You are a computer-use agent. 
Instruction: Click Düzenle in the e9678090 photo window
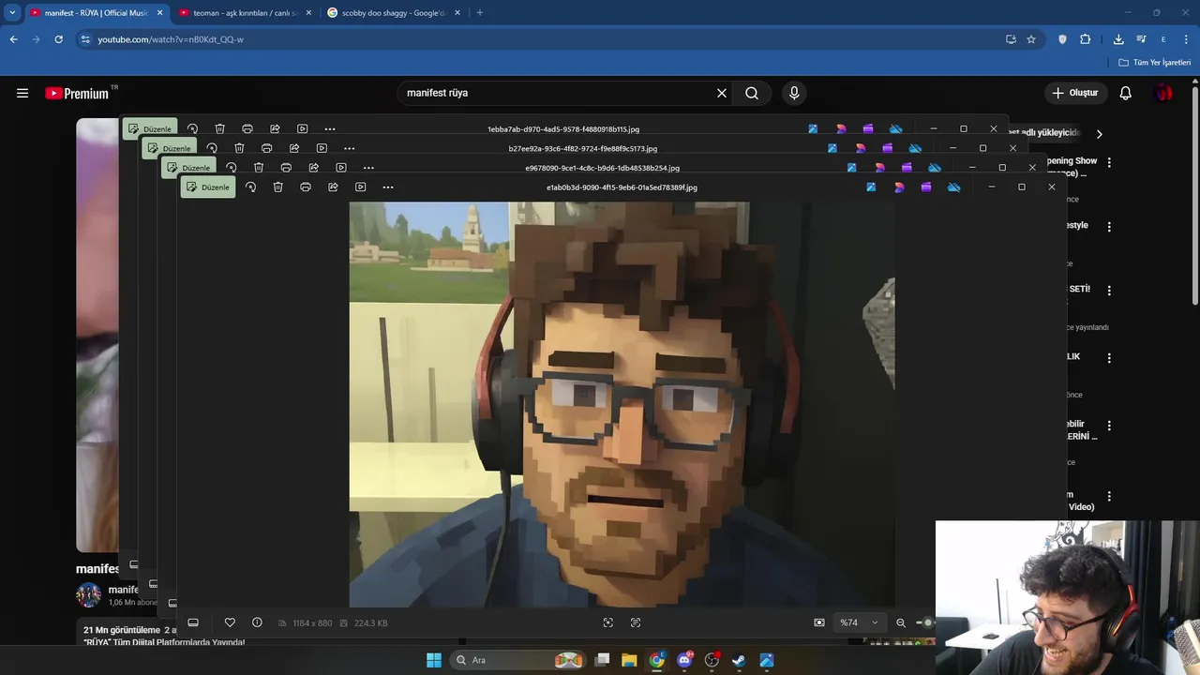point(189,168)
